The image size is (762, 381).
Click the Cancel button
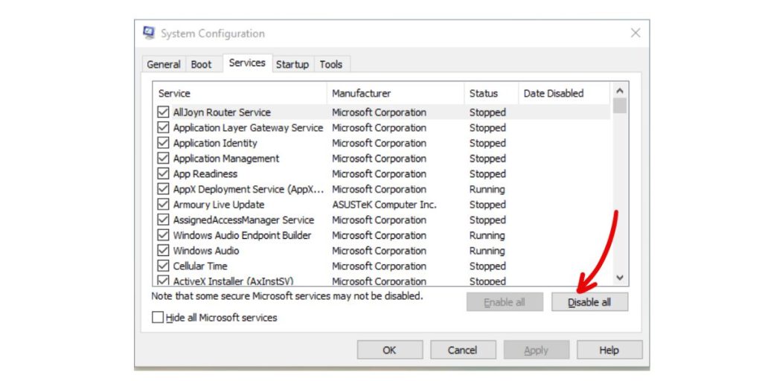[463, 350]
